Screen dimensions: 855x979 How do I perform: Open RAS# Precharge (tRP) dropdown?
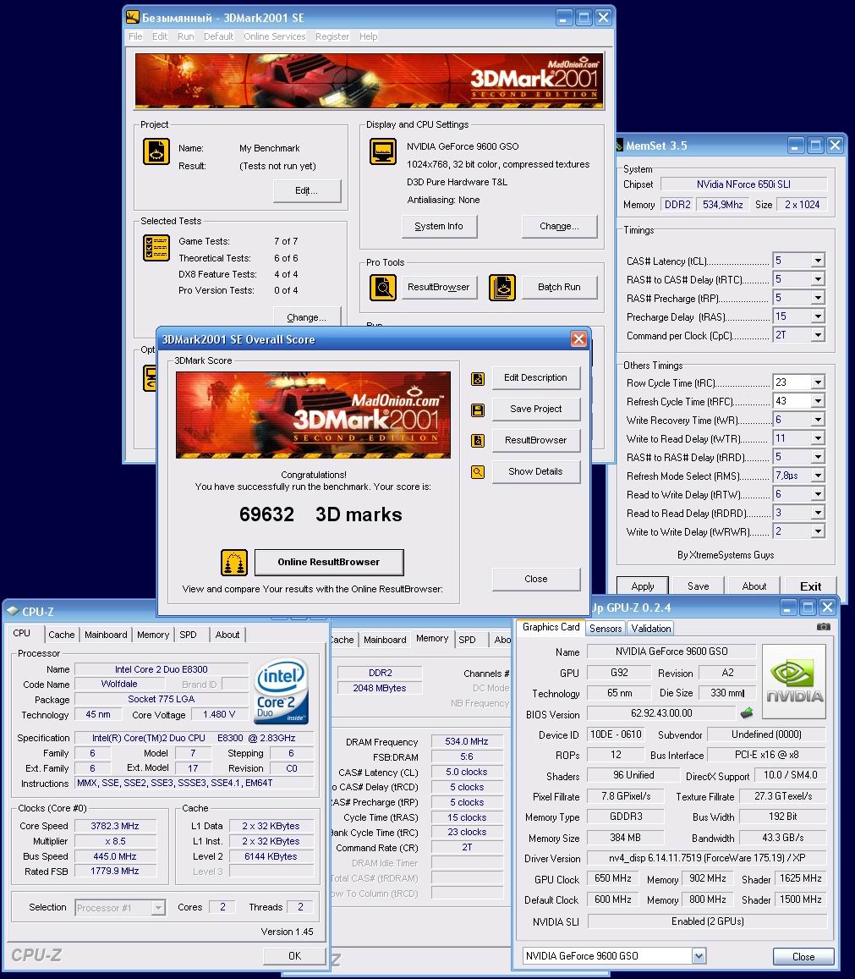(818, 298)
